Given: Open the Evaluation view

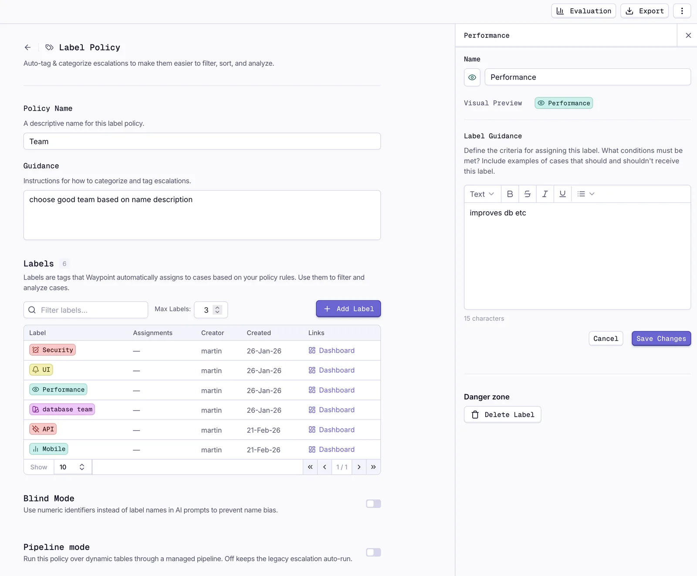Looking at the screenshot, I should (x=584, y=11).
